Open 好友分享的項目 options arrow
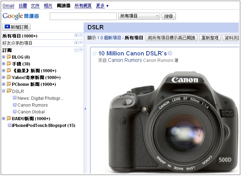Viewport: 241px width, 176px height. tap(81, 43)
